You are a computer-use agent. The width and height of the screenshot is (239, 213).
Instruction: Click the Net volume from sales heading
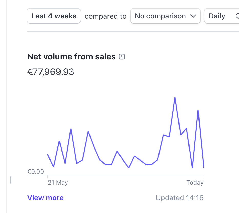72,57
